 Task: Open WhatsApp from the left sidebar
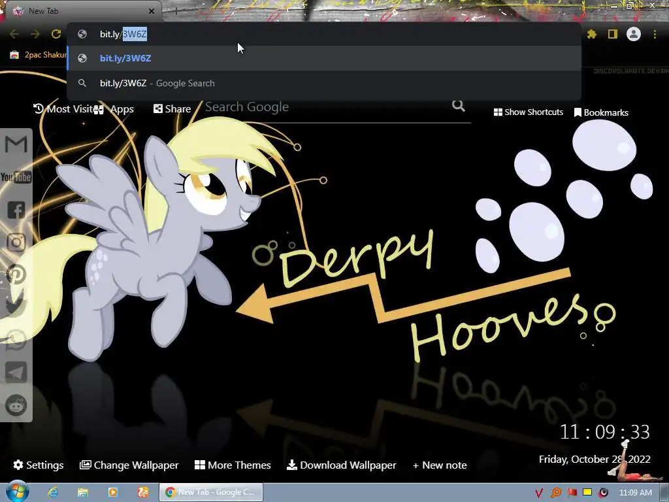pos(16,340)
